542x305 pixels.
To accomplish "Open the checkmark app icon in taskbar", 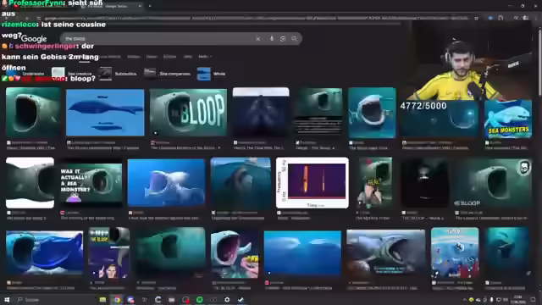I will click(x=241, y=299).
